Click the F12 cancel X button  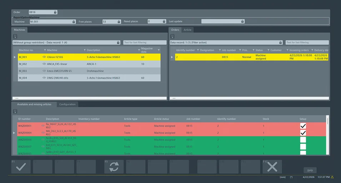pyautogui.click(x=272, y=167)
